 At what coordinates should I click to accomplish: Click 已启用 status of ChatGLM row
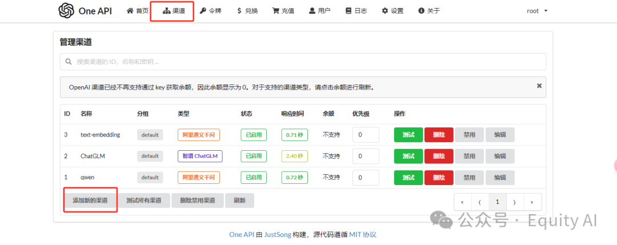point(254,156)
